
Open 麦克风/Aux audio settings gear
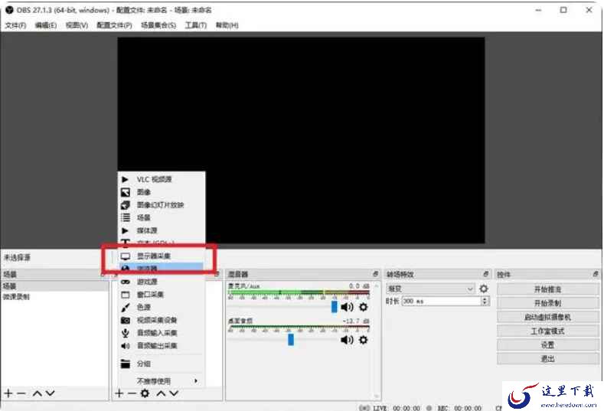coord(364,307)
